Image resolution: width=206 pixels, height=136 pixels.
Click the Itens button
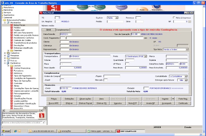coord(101,99)
